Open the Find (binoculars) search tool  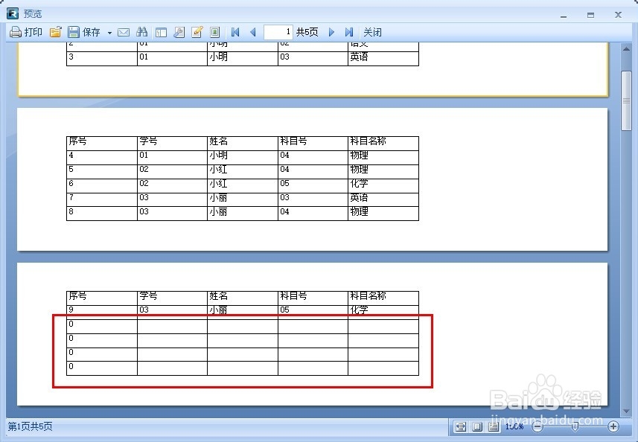[x=141, y=32]
